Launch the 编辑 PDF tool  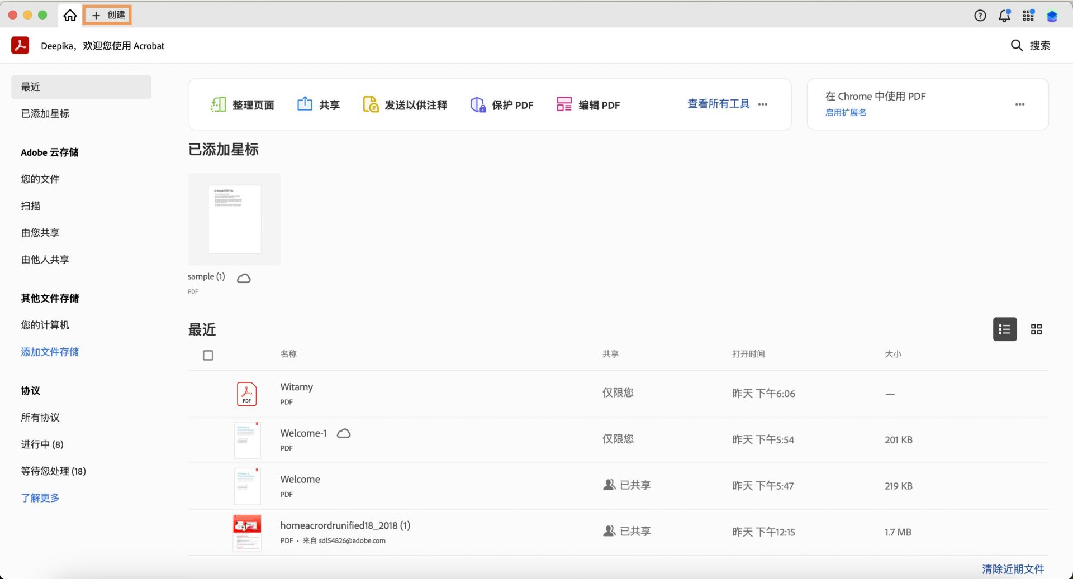point(588,104)
